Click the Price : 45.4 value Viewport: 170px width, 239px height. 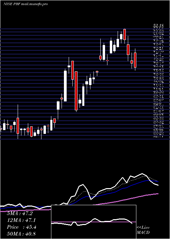[21, 227]
